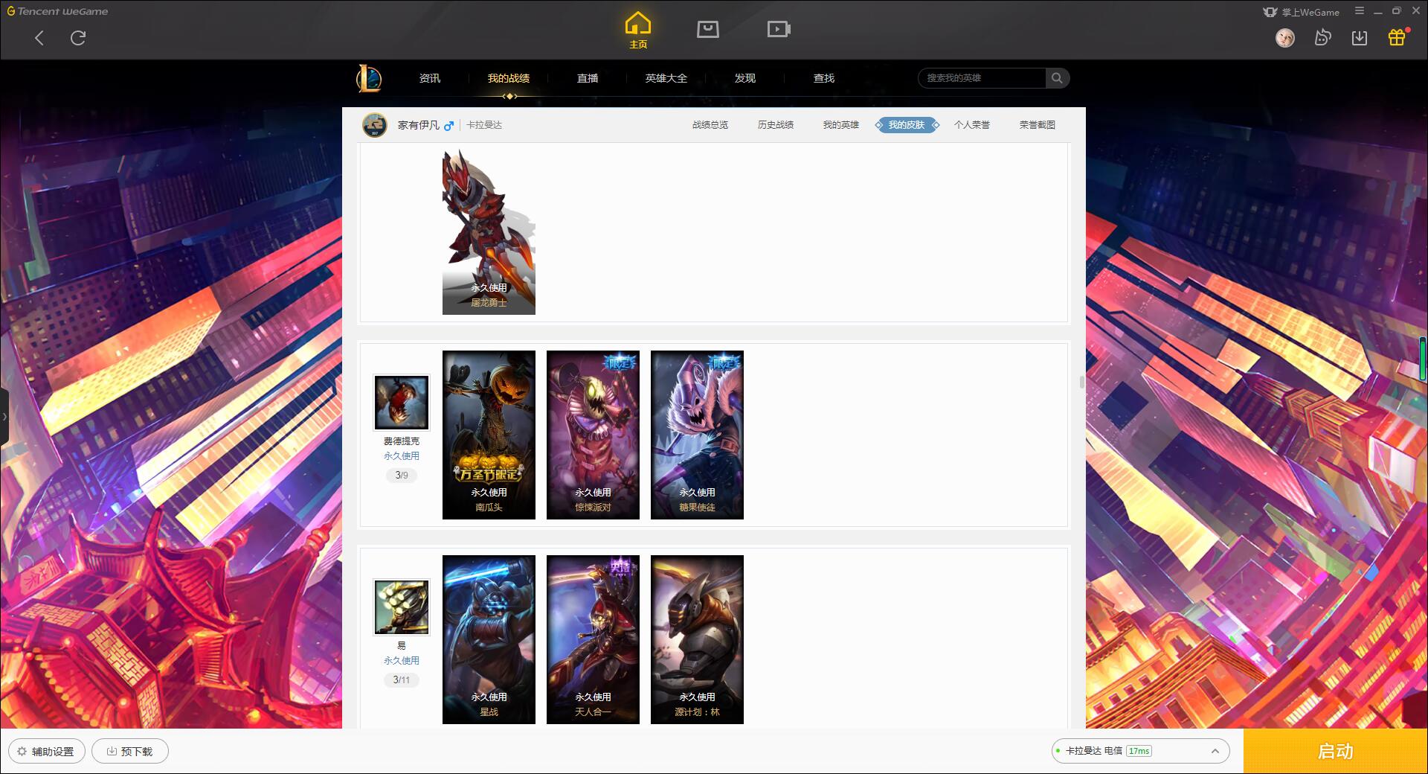The height and width of the screenshot is (774, 1428).
Task: Click the 易 champion icon
Action: pyautogui.click(x=402, y=607)
